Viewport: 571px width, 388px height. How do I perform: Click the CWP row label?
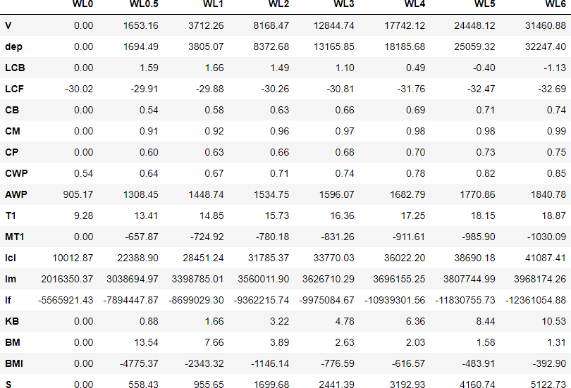[x=16, y=173]
